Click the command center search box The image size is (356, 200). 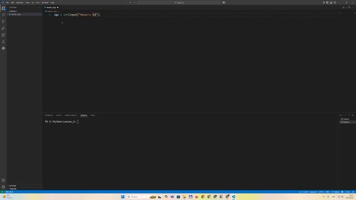(179, 2)
